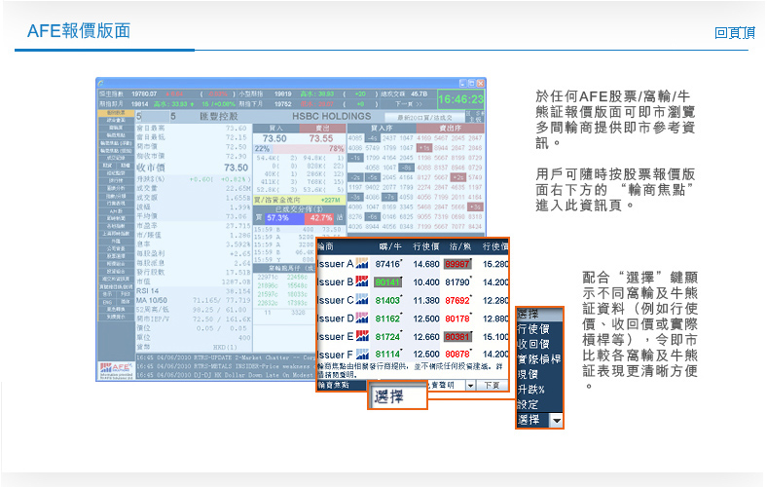Click the 下一頁 >> control in top bar

coord(409,104)
